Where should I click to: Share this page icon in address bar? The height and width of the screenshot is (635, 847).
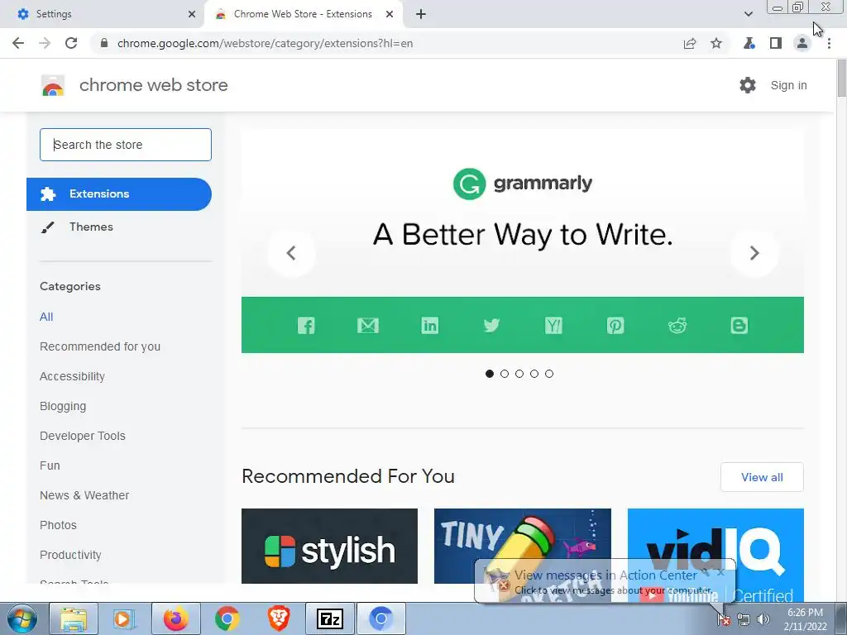[x=690, y=43]
